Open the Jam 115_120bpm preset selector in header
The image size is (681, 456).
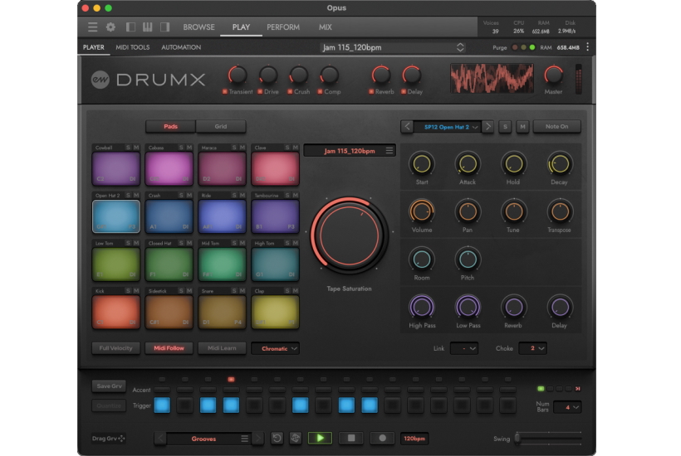pos(393,47)
